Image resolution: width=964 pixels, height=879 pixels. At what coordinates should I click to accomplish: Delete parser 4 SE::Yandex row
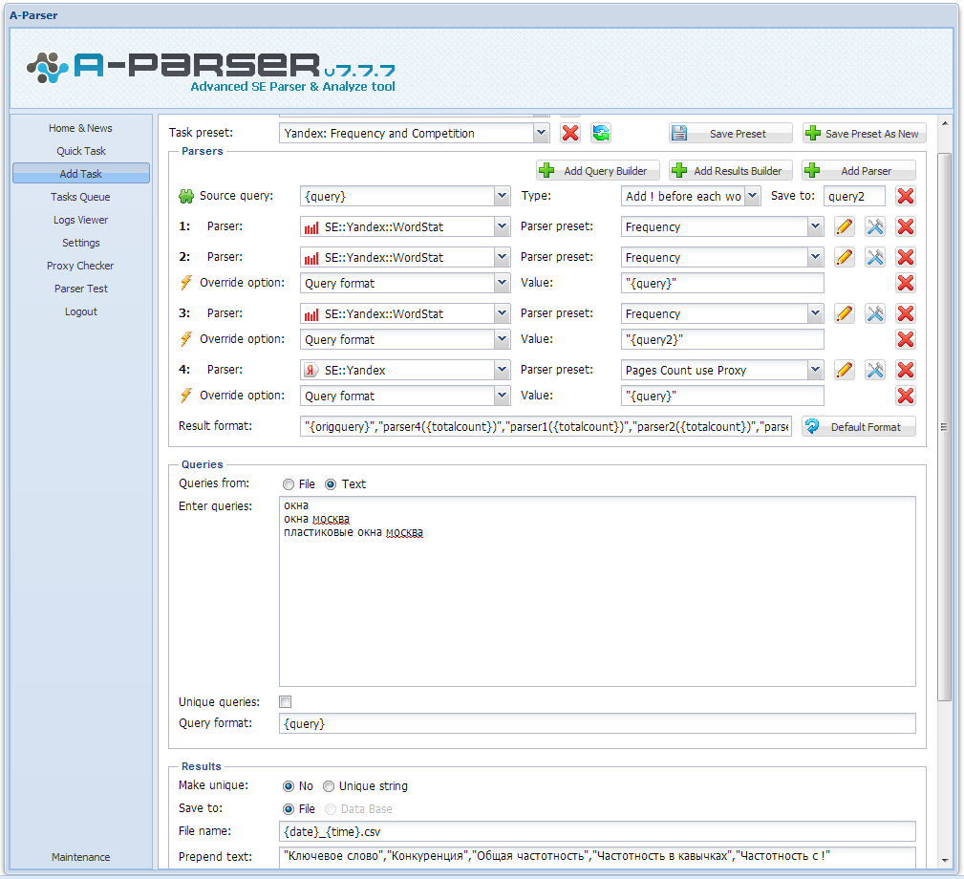click(x=905, y=370)
